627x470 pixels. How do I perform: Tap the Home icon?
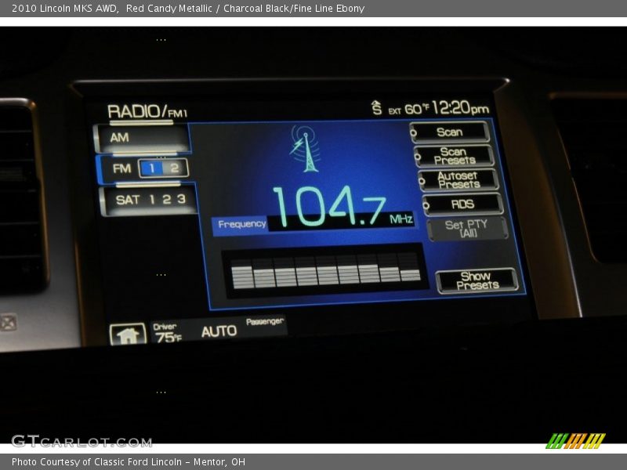[x=128, y=335]
